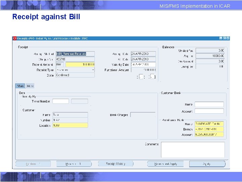
Task: Click the Maturity Date field
Action: coord(144,64)
